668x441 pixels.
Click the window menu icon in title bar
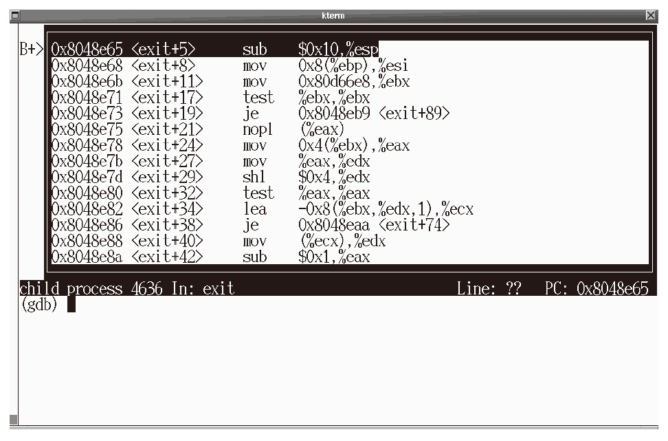point(15,15)
